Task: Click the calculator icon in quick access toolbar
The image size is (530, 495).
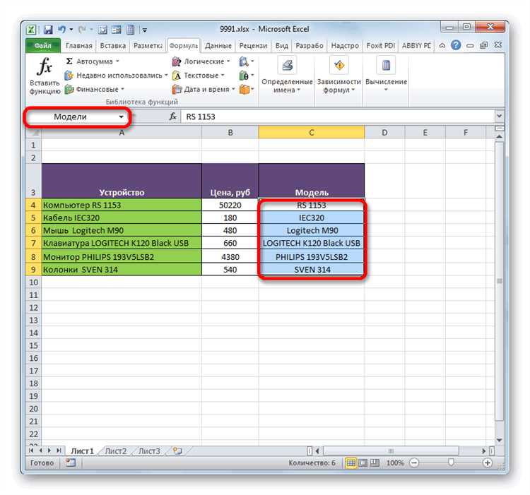Action: point(131,30)
